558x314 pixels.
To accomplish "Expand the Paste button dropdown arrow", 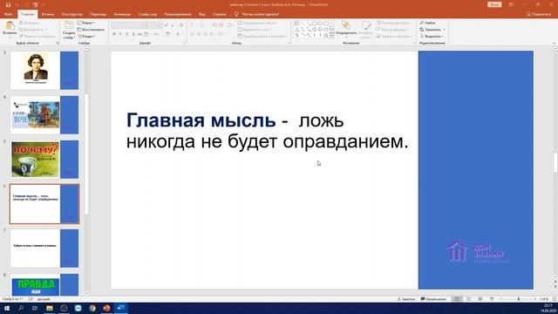I will [x=10, y=37].
